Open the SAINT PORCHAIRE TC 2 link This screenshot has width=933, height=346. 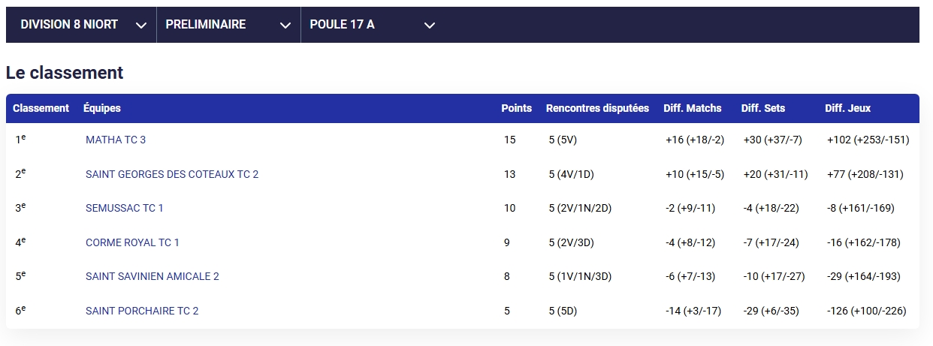pyautogui.click(x=142, y=311)
